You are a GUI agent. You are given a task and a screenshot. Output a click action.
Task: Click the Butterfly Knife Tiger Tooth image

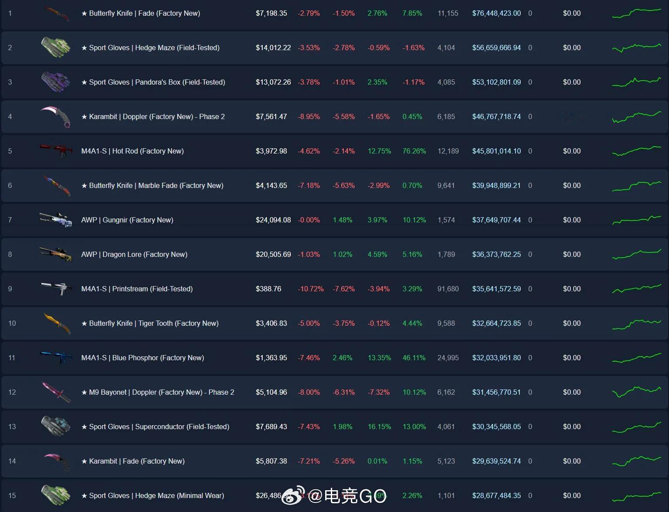point(57,324)
